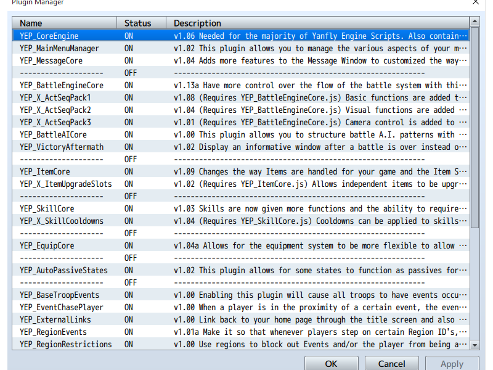Select the YEP_CoreEngine row
Screen dimensions: 493x370
click(241, 36)
